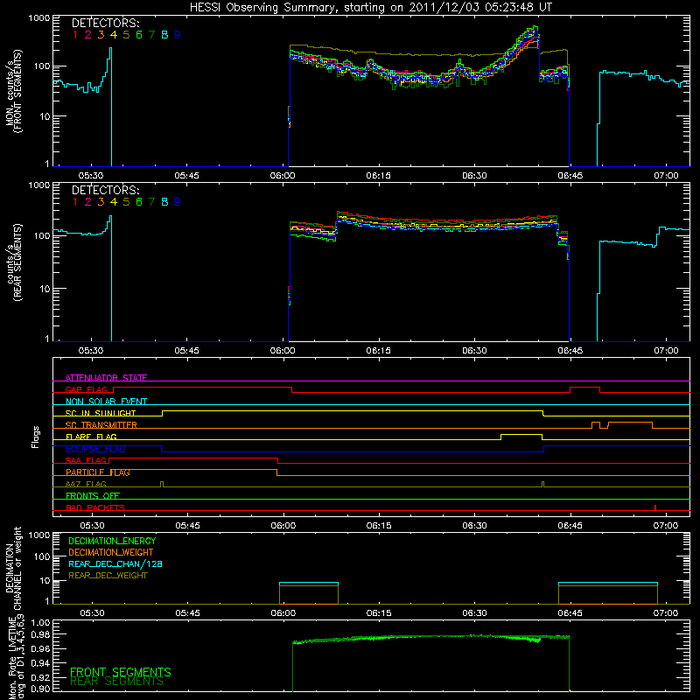Select magenta detector 2 in front segments legend
Viewport: 700px width, 700px height.
pyautogui.click(x=88, y=35)
